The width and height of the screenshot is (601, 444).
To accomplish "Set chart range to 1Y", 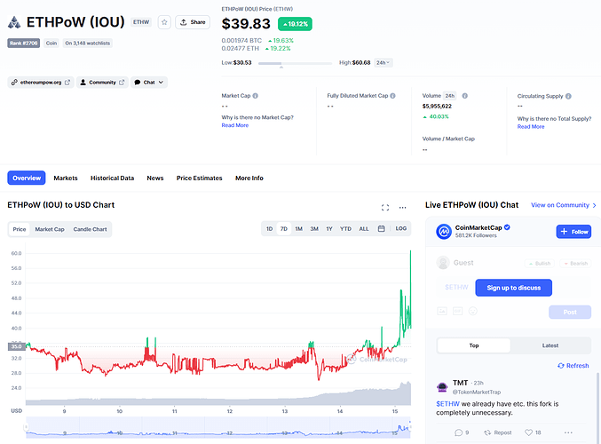I will click(329, 228).
